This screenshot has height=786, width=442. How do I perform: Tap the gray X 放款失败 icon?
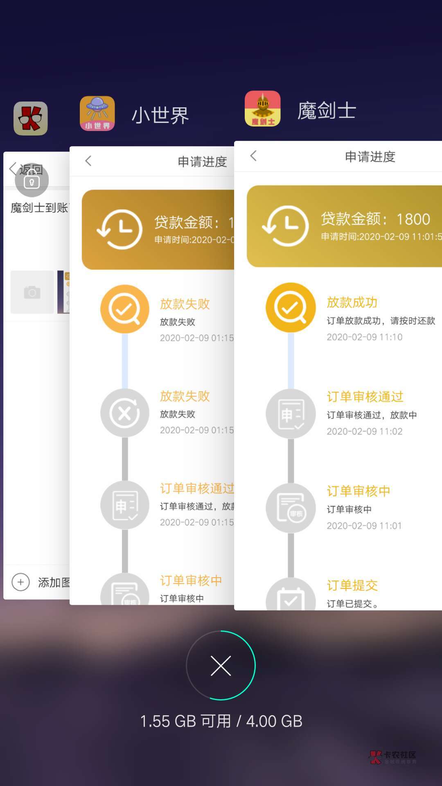coord(125,413)
